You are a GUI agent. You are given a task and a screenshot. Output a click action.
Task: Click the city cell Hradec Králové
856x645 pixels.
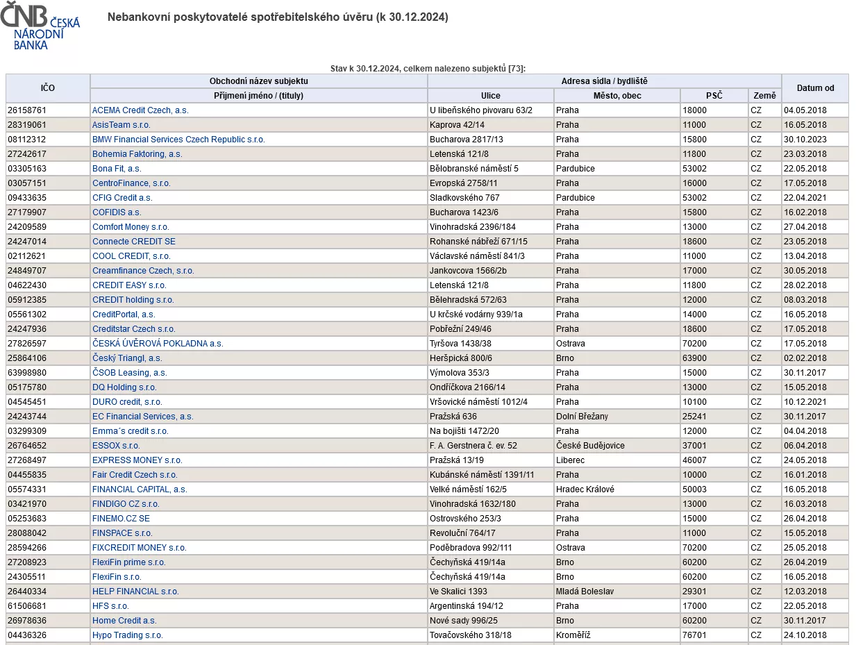(x=585, y=489)
